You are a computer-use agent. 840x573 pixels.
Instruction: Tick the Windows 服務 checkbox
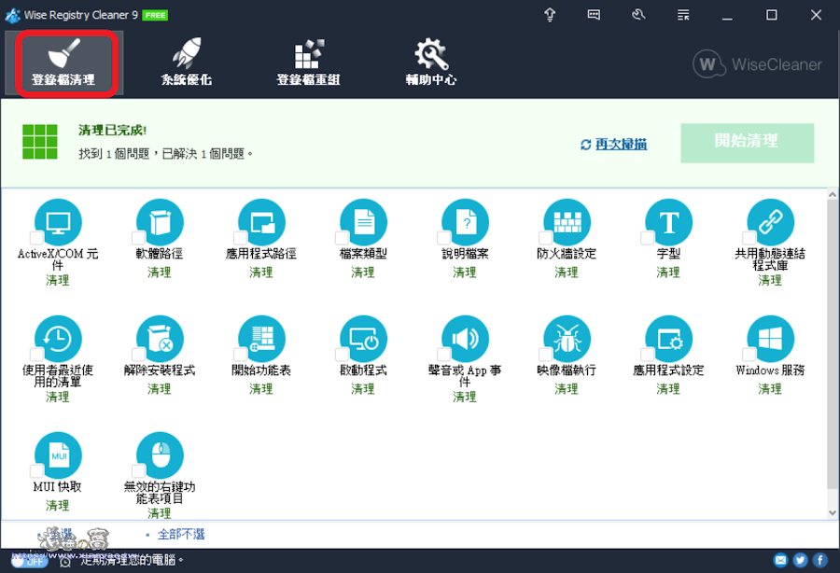click(749, 355)
